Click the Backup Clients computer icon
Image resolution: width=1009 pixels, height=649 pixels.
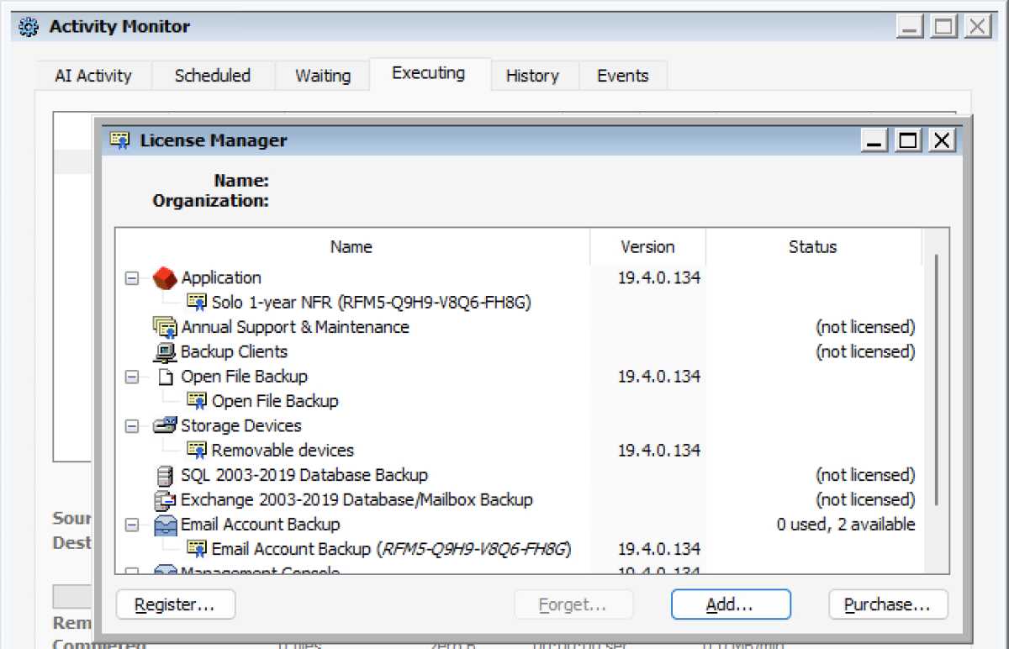click(165, 351)
